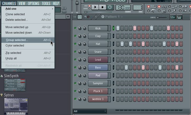Screen dimensions: 191x115
Task: Click the SimSynth plugin icon
Action: pyautogui.click(x=2, y=76)
